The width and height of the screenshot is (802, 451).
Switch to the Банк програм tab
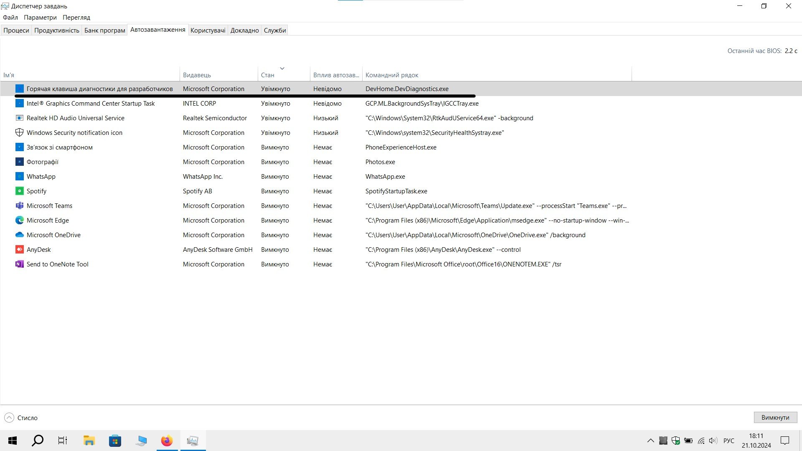(x=105, y=30)
